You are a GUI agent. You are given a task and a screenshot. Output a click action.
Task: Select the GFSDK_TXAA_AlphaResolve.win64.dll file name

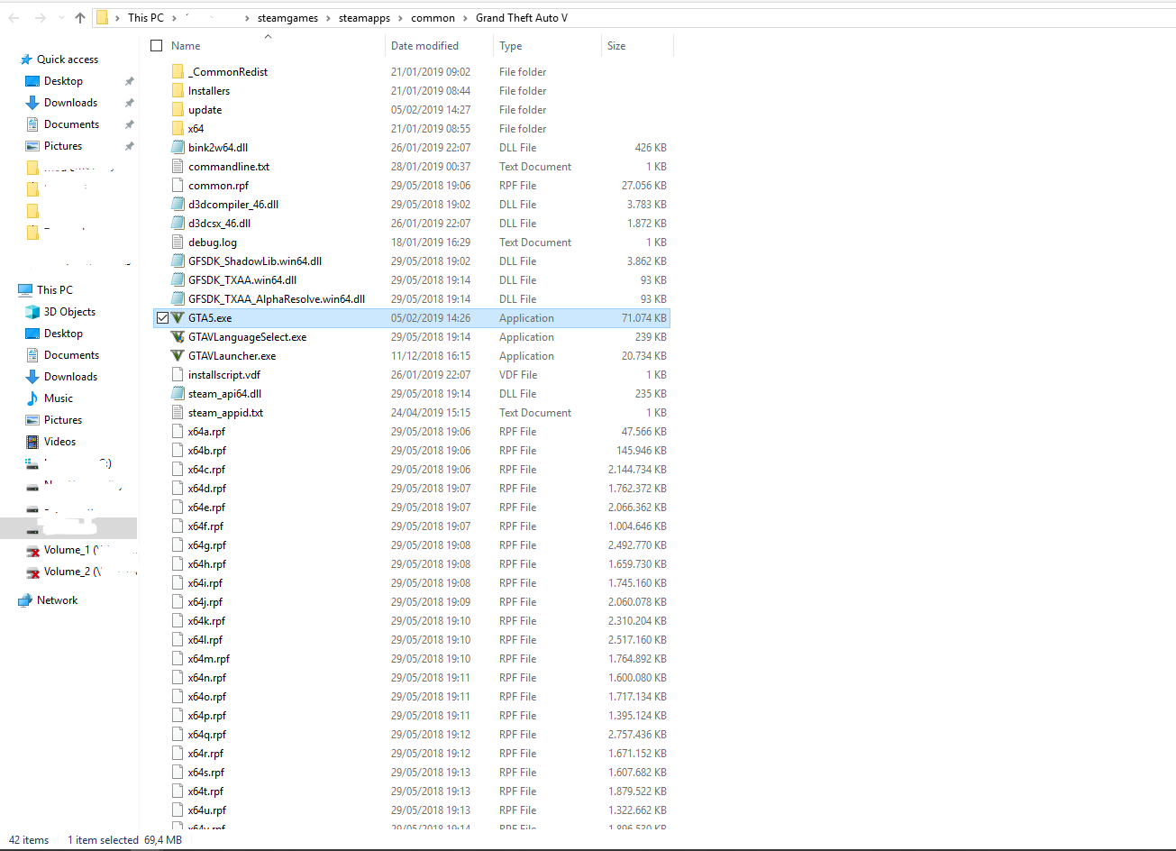pyautogui.click(x=277, y=299)
